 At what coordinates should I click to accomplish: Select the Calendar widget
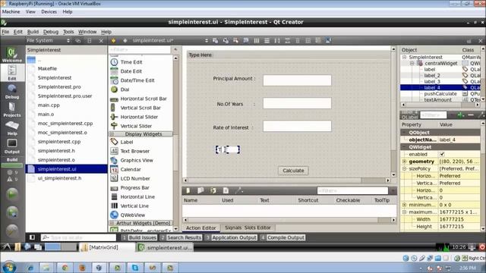(x=131, y=169)
